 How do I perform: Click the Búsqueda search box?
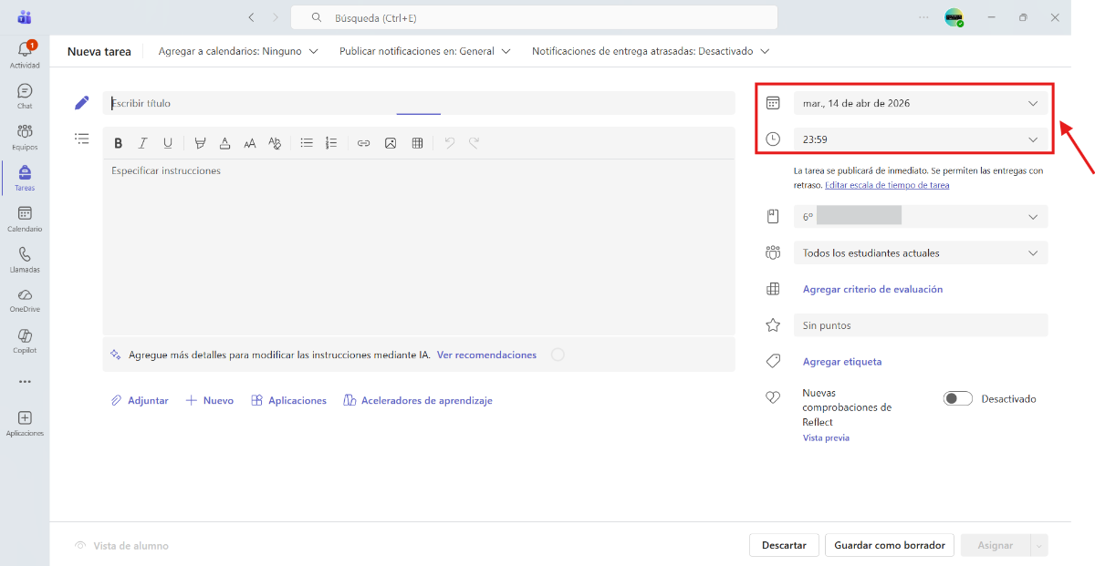coord(534,17)
